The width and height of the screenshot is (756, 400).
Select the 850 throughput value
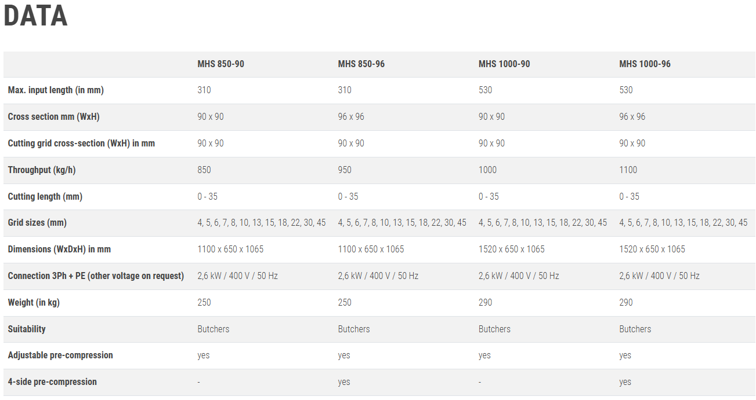point(204,170)
